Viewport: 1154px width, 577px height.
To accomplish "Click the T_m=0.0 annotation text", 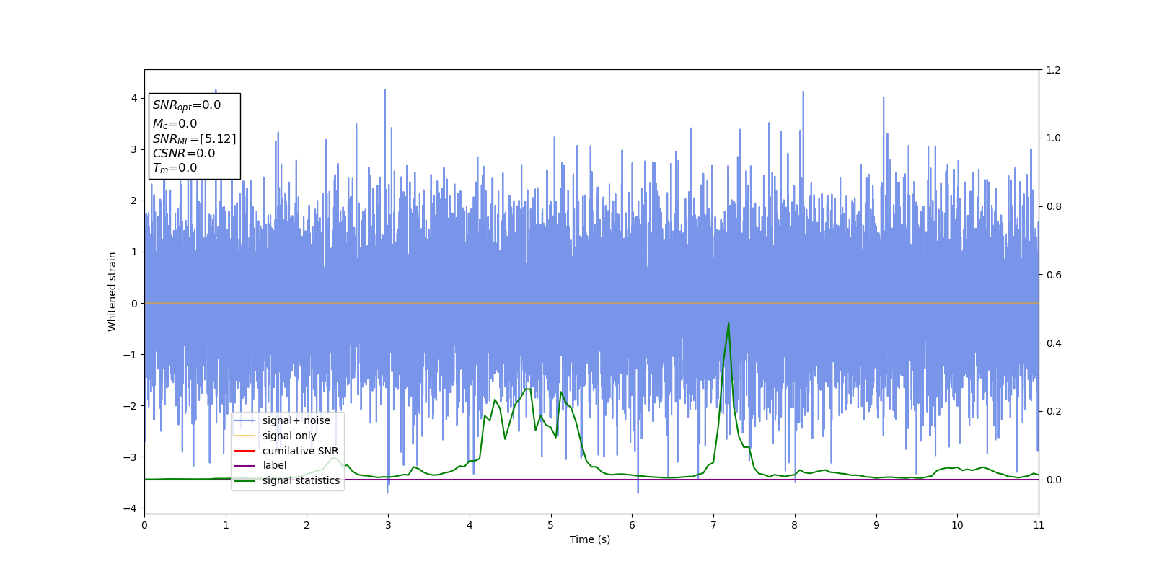I will pyautogui.click(x=175, y=168).
